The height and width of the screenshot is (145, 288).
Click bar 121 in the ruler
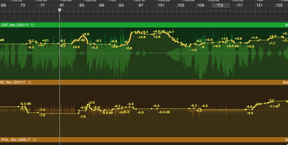(259, 5)
